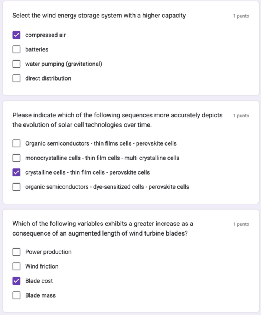
Task: Uncheck the Blade cost checkbox
Action: coord(16,281)
